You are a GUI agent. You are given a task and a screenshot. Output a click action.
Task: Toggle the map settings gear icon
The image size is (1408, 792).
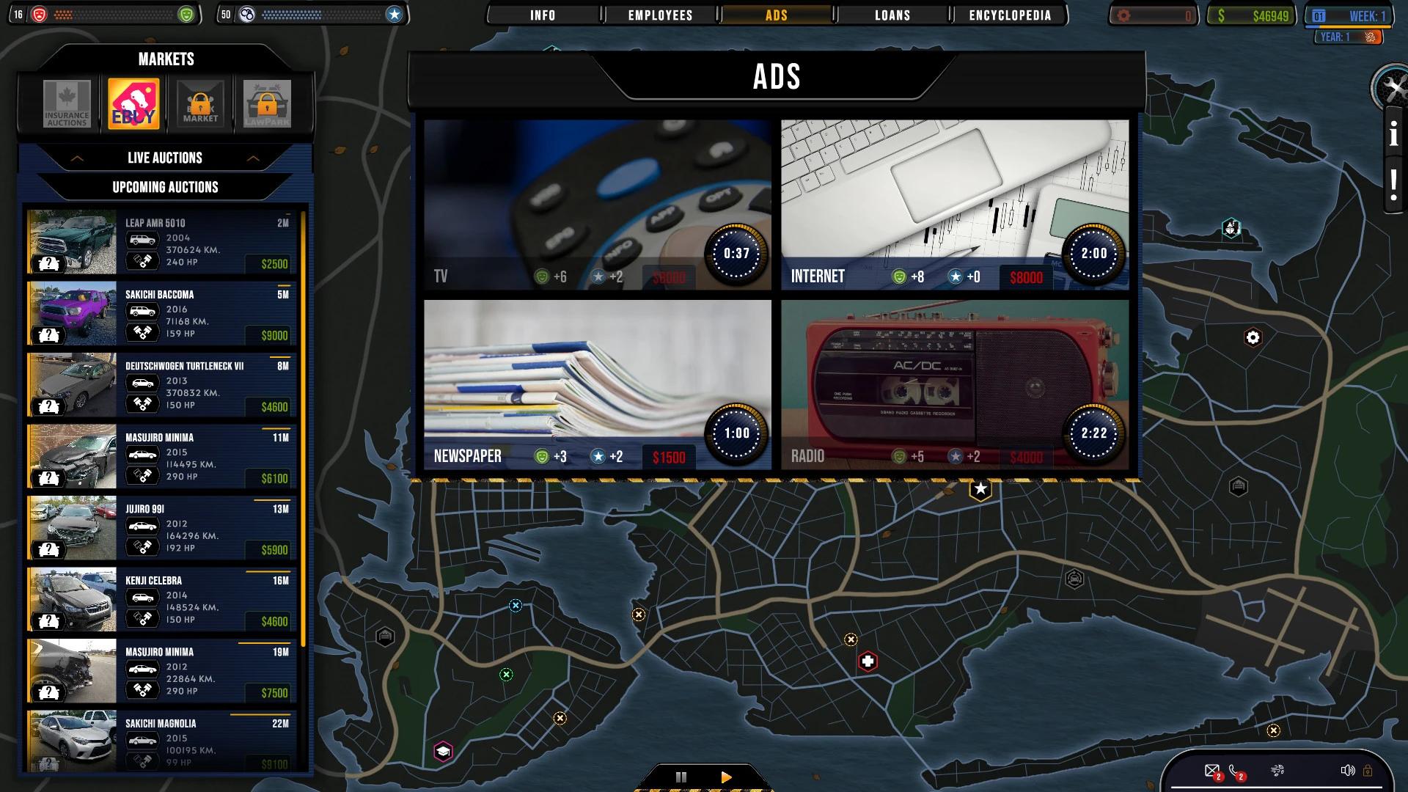tap(1254, 337)
